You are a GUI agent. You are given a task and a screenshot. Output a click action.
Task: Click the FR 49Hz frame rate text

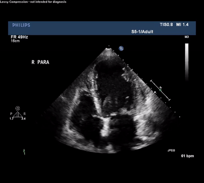pos(19,37)
